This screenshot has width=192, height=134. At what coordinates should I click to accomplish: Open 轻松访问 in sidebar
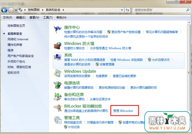pyautogui.click(x=13, y=72)
